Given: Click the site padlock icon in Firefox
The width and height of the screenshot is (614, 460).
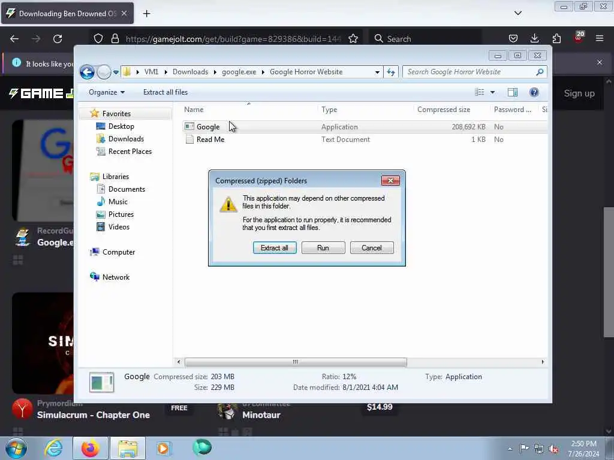Looking at the screenshot, I should pyautogui.click(x=115, y=39).
